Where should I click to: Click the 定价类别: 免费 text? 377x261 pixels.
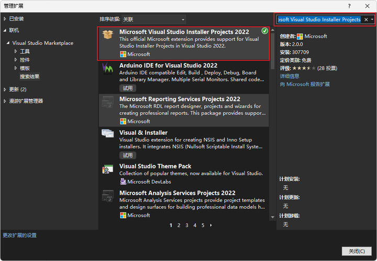[295, 60]
